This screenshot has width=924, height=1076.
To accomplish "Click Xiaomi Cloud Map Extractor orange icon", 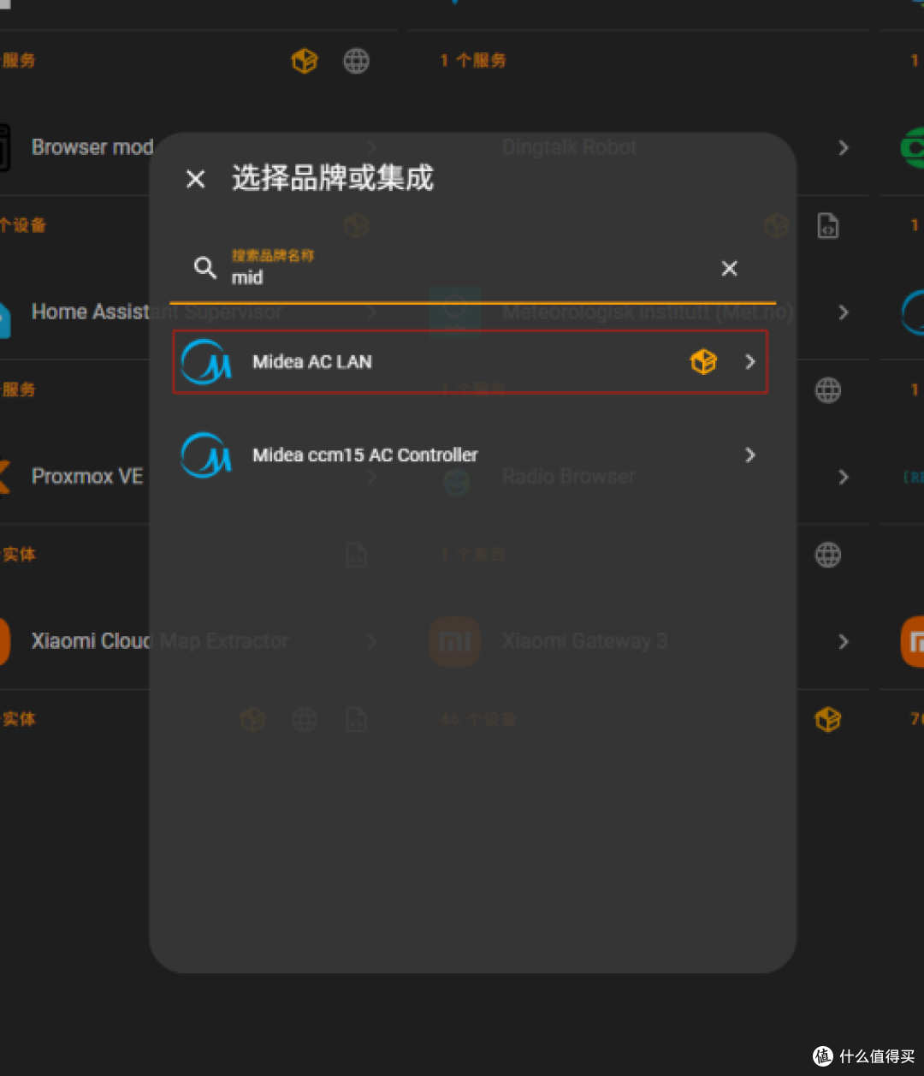I will tap(5, 641).
